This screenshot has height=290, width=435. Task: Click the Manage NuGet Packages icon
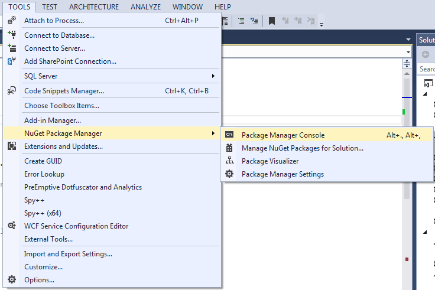[x=229, y=148]
